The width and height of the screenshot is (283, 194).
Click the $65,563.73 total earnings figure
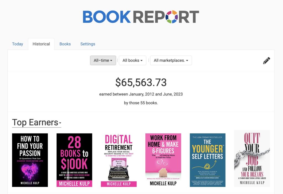pos(141,82)
